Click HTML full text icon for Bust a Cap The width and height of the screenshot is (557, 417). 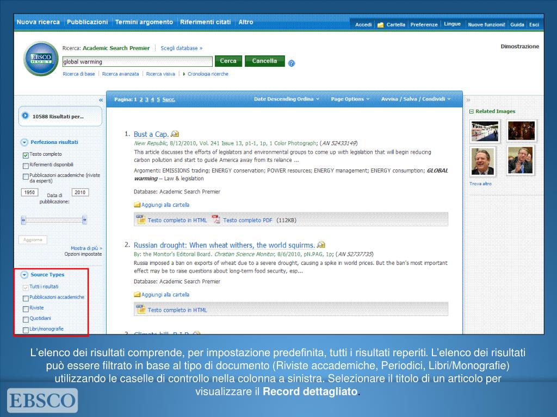pyautogui.click(x=141, y=219)
